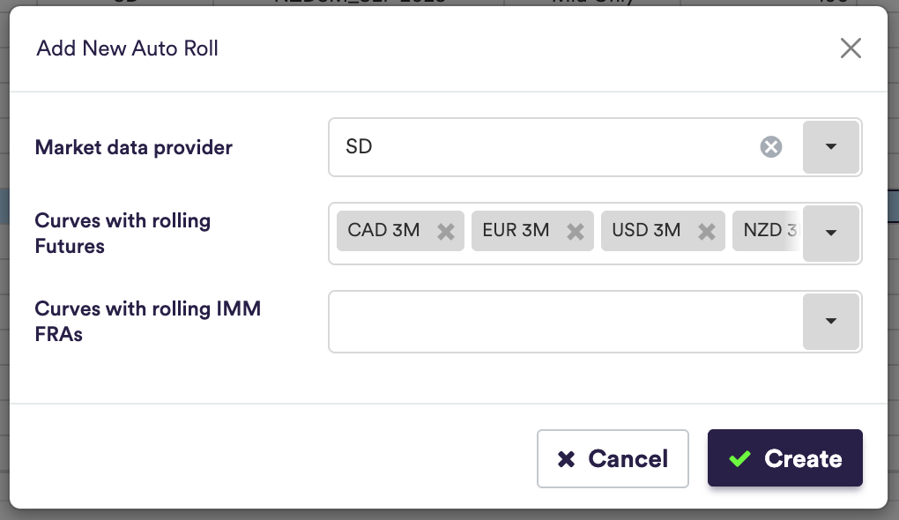Click the Curves with rolling IMM FRAs label

(147, 322)
